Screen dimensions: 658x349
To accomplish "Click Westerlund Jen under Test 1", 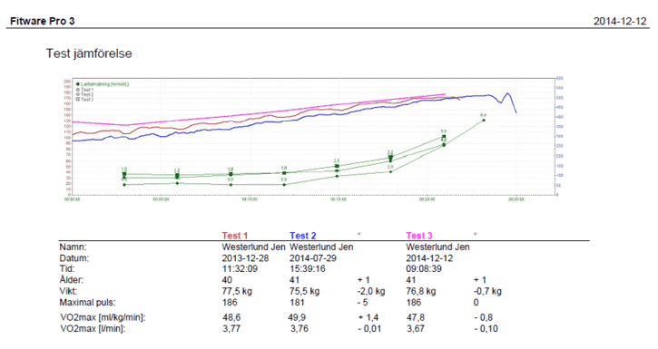I will point(253,247).
